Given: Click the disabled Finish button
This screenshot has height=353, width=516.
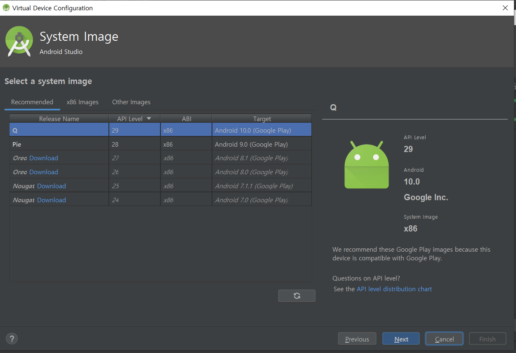Looking at the screenshot, I should coord(487,339).
